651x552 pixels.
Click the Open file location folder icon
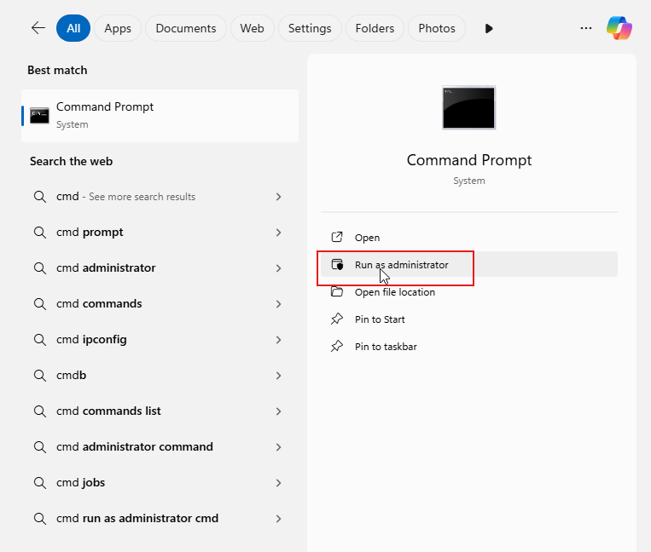(x=337, y=291)
